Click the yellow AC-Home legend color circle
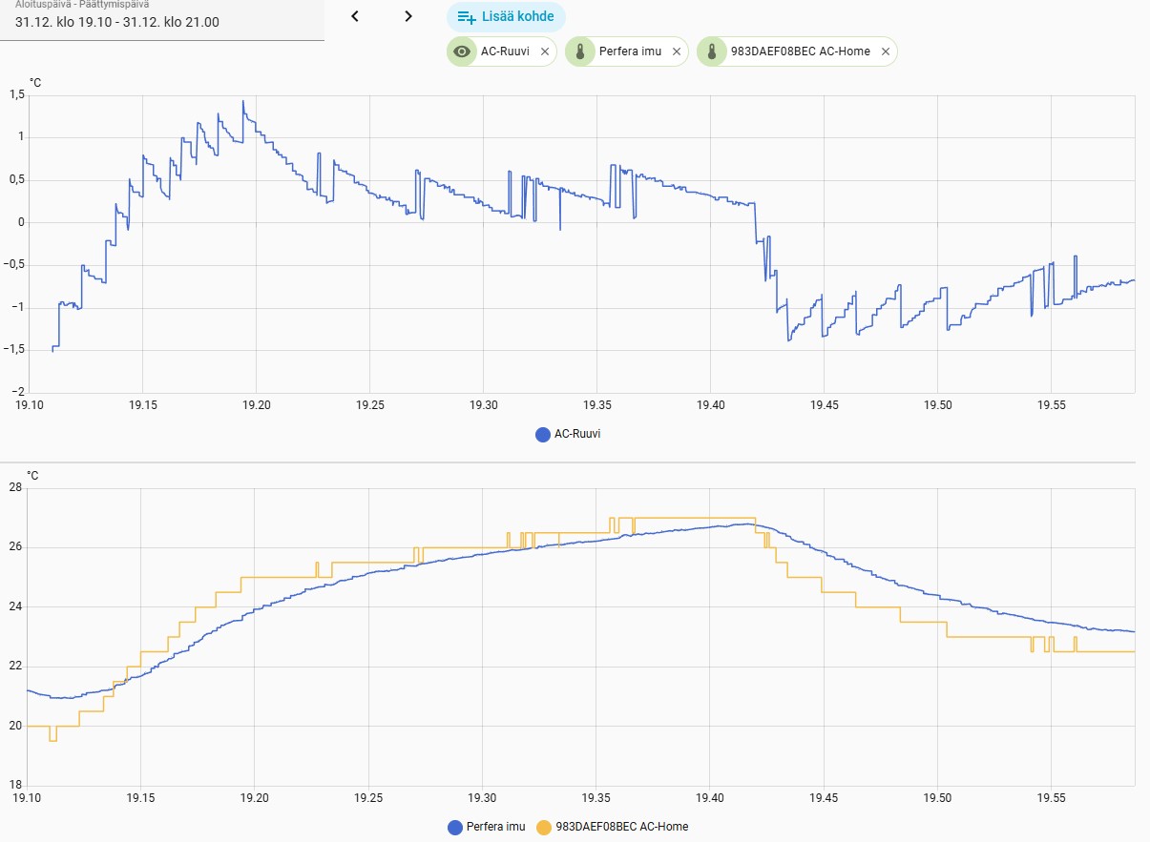 544,827
